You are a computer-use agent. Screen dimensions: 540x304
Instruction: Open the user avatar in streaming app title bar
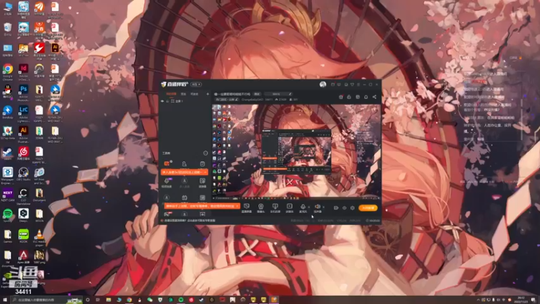tap(323, 84)
